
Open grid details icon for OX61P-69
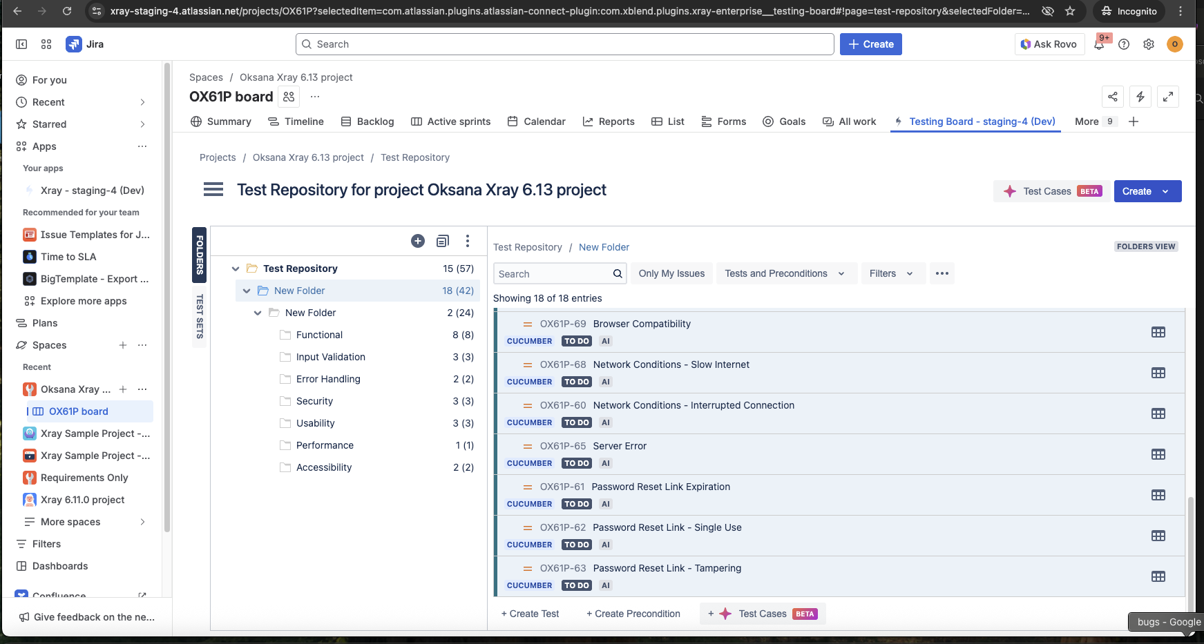point(1158,332)
